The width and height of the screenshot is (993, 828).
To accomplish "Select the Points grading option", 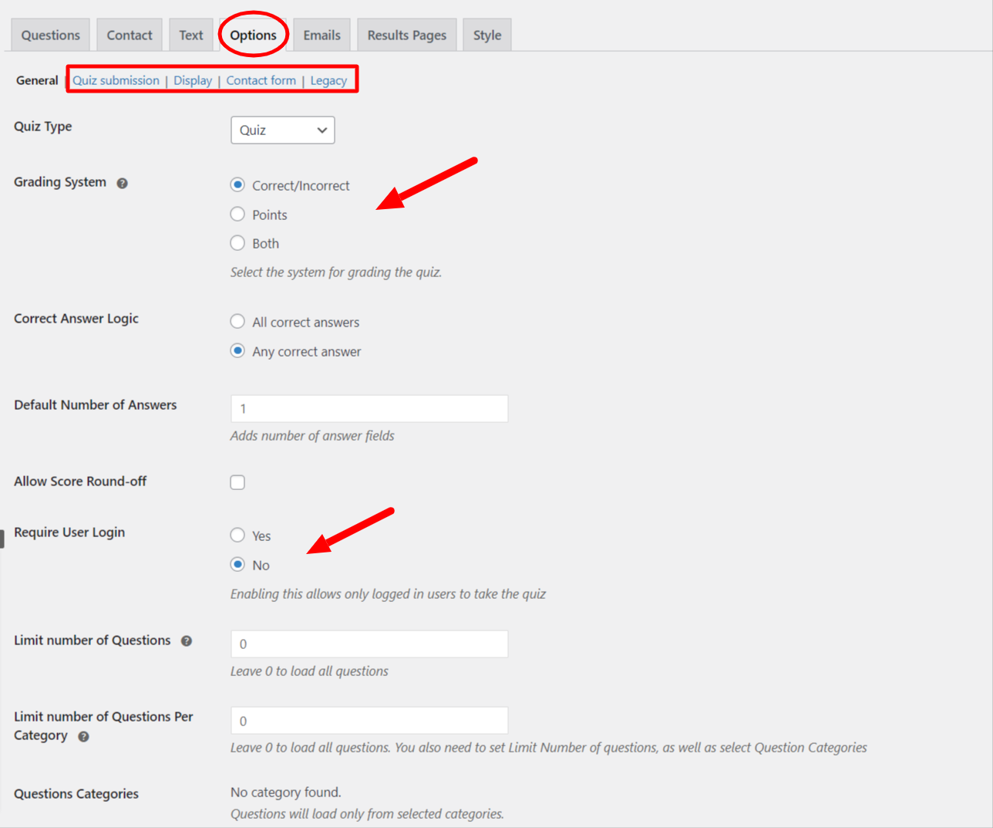I will 237,215.
